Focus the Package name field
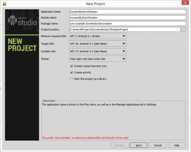This screenshot has height=152, width=191. [x=127, y=24]
